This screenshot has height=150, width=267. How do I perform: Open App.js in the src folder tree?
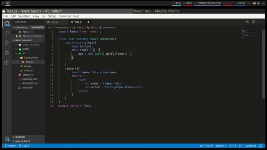click(x=28, y=66)
